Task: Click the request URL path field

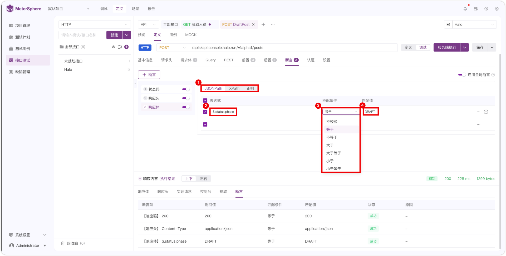Action: coord(293,48)
